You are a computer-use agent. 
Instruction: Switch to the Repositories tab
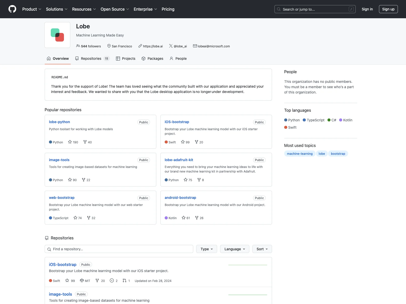tap(92, 59)
